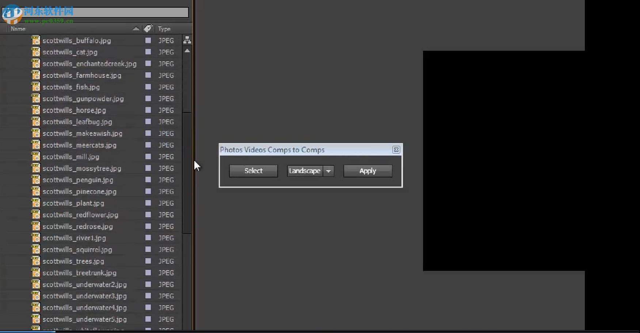Click the file icon for scottwills_meercats.jpg
The width and height of the screenshot is (640, 333).
(x=36, y=145)
